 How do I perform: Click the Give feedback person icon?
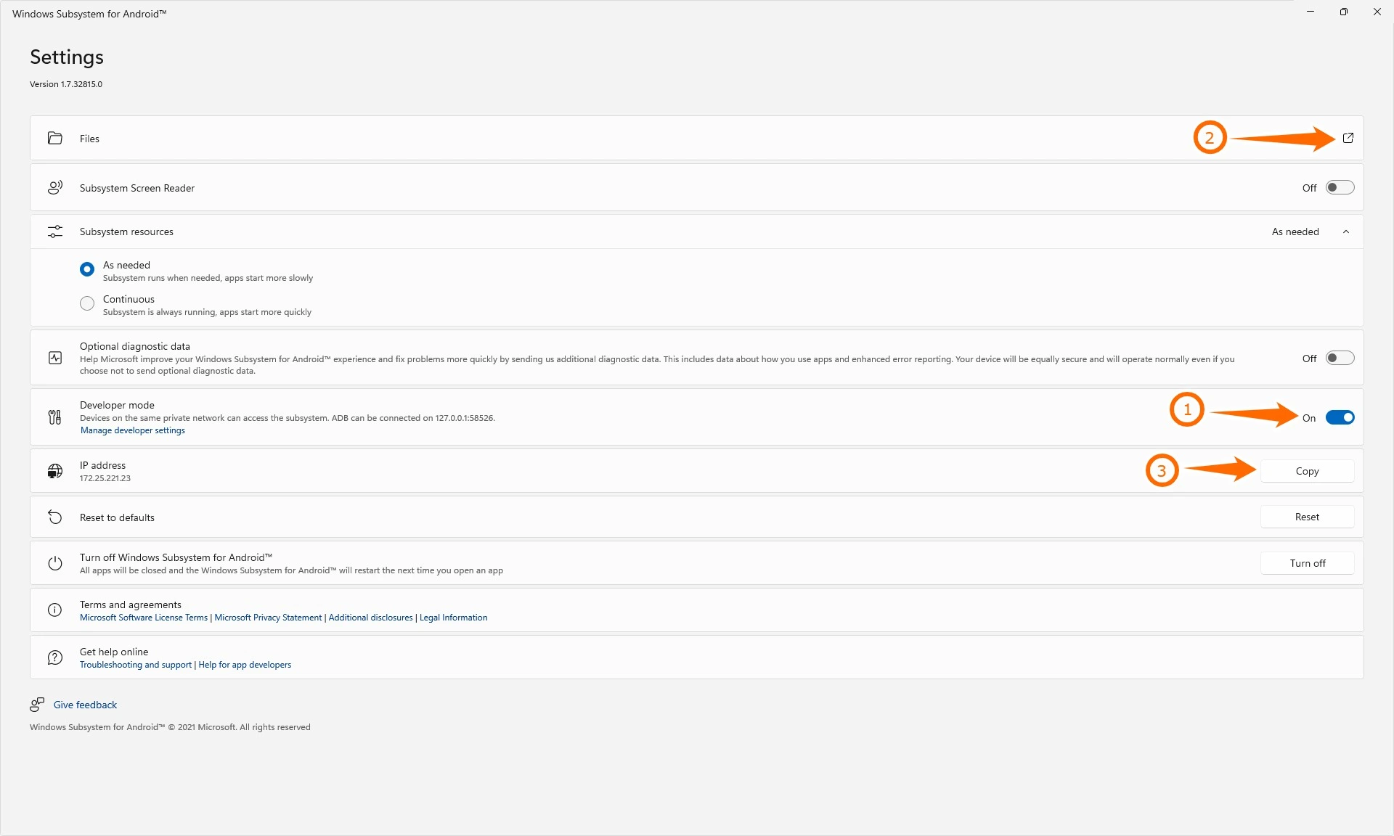[x=37, y=705]
